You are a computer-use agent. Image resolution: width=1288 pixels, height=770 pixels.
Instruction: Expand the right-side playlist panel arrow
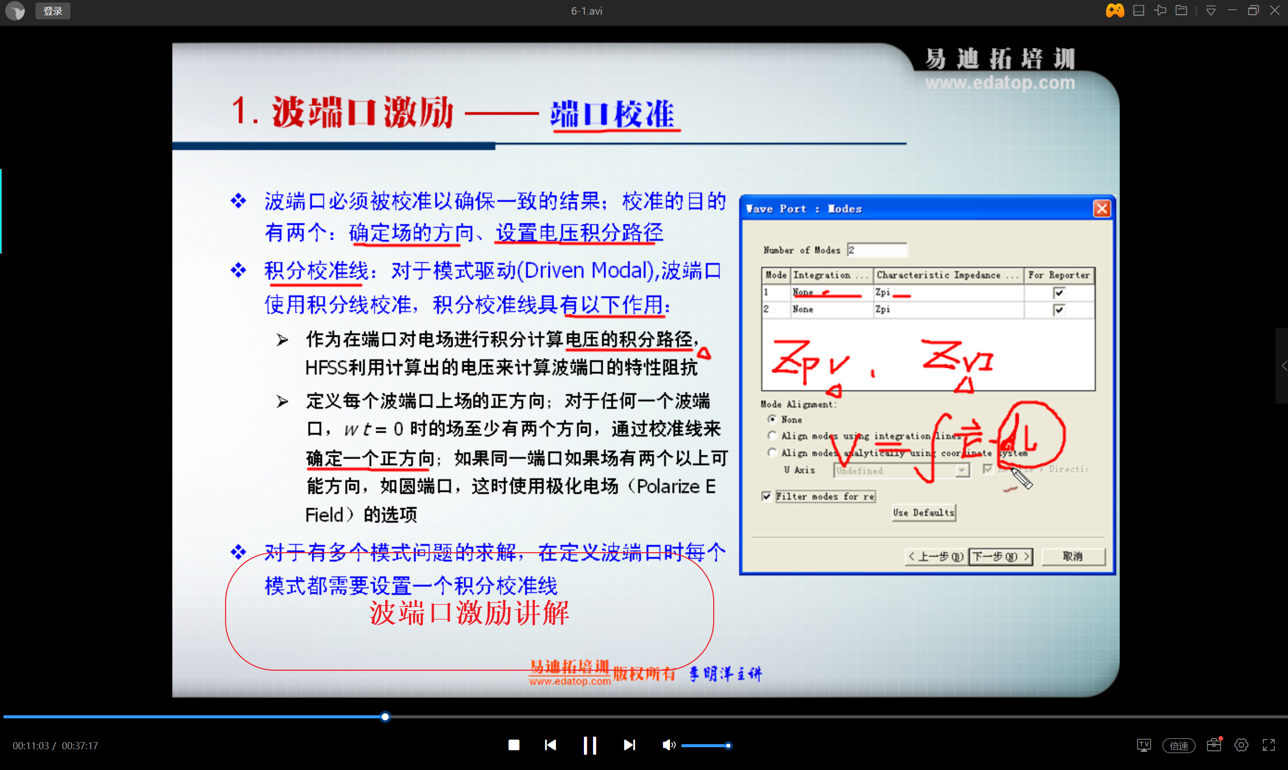[1282, 366]
